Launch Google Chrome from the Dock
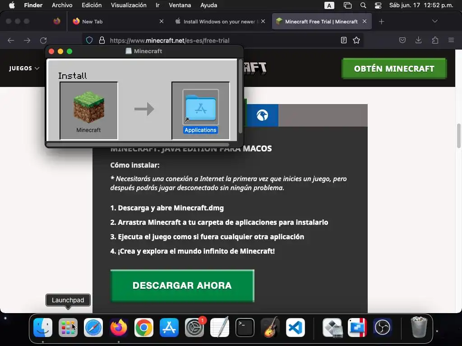The width and height of the screenshot is (462, 346). click(x=144, y=328)
